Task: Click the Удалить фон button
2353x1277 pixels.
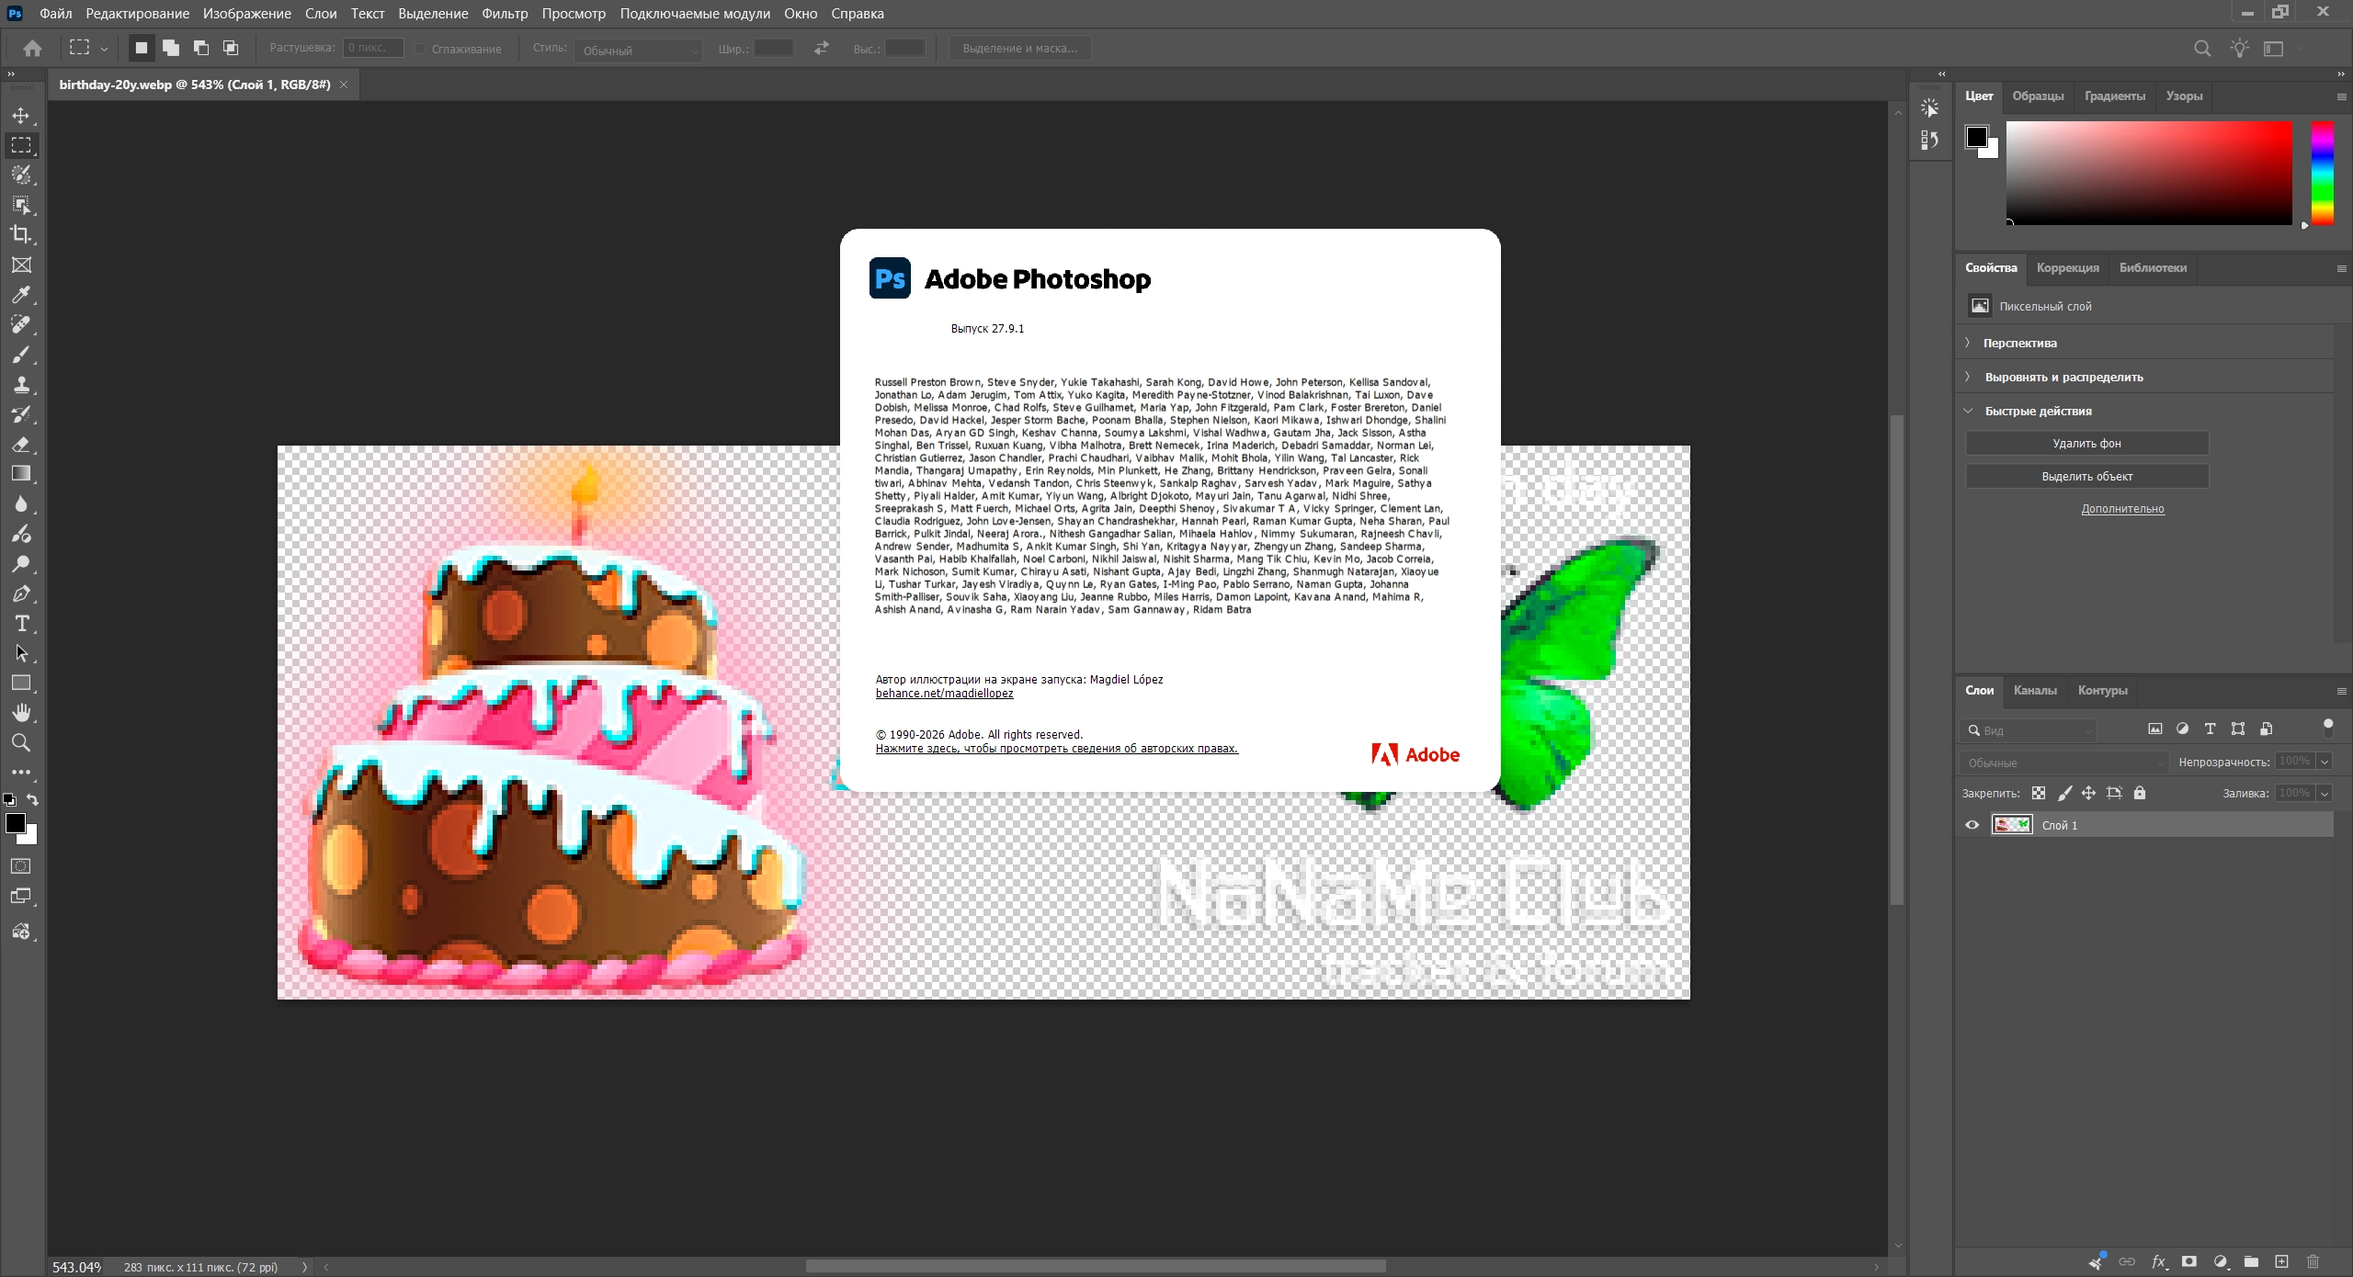Action: coord(2087,444)
